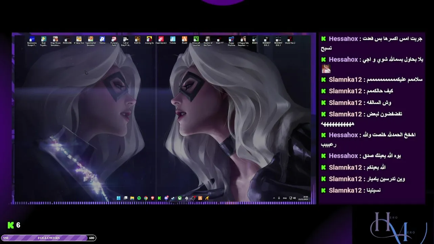Open File Explorer from the taskbar
This screenshot has width=434, height=244.
click(x=132, y=198)
